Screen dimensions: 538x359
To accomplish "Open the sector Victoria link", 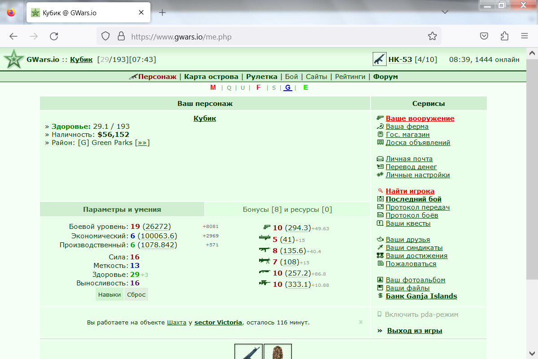I will coord(218,322).
